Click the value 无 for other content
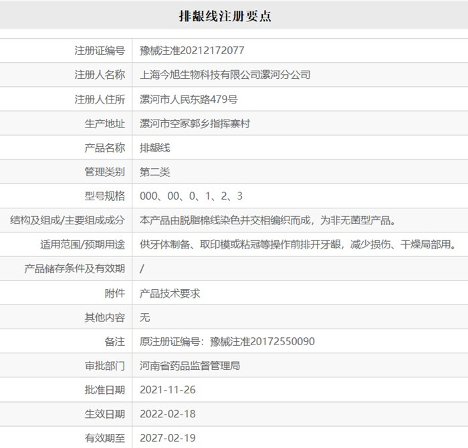 (x=145, y=317)
